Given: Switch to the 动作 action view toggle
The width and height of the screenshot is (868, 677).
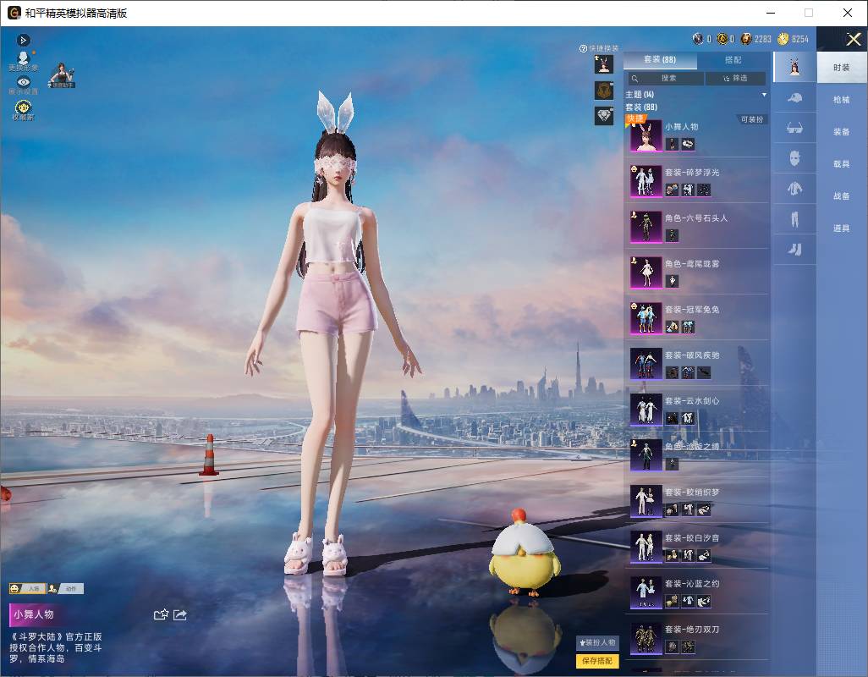Looking at the screenshot, I should [65, 588].
